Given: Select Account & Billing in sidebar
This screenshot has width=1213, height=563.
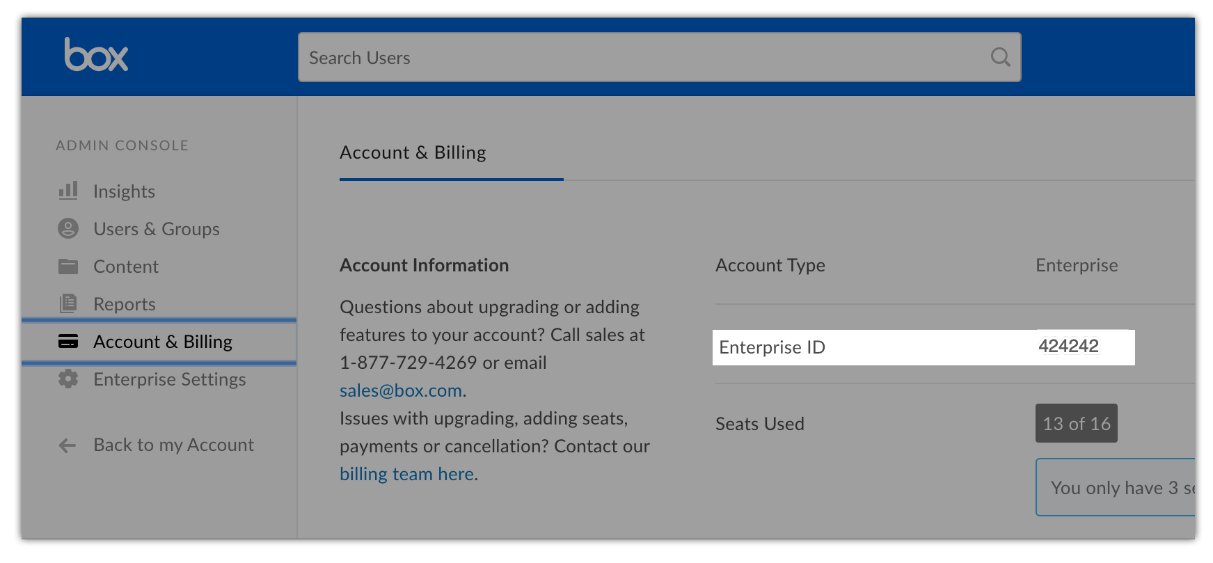Looking at the screenshot, I should click(159, 342).
